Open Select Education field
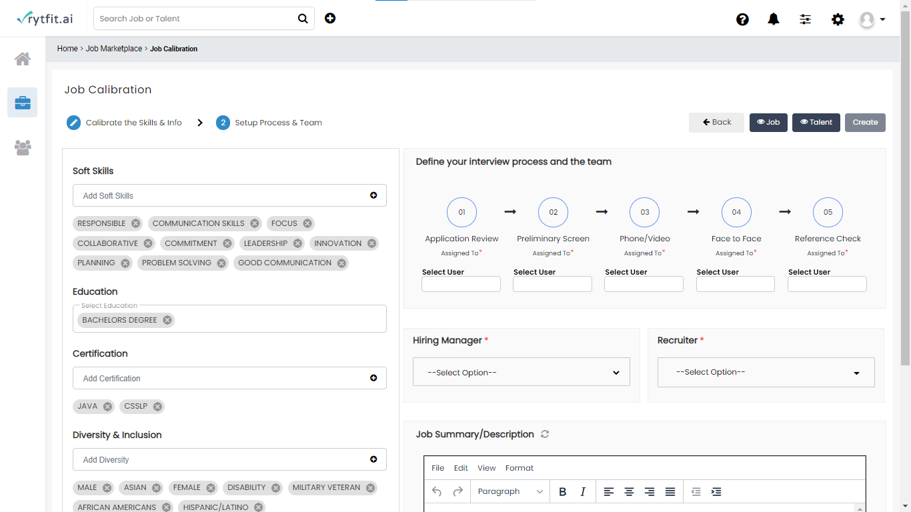The image size is (911, 512). 229,319
